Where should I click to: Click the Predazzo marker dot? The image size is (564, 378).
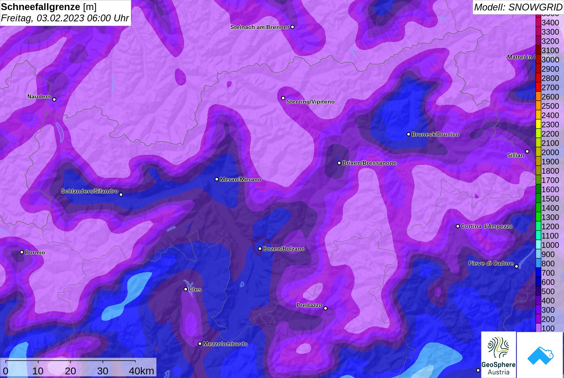pyautogui.click(x=326, y=308)
